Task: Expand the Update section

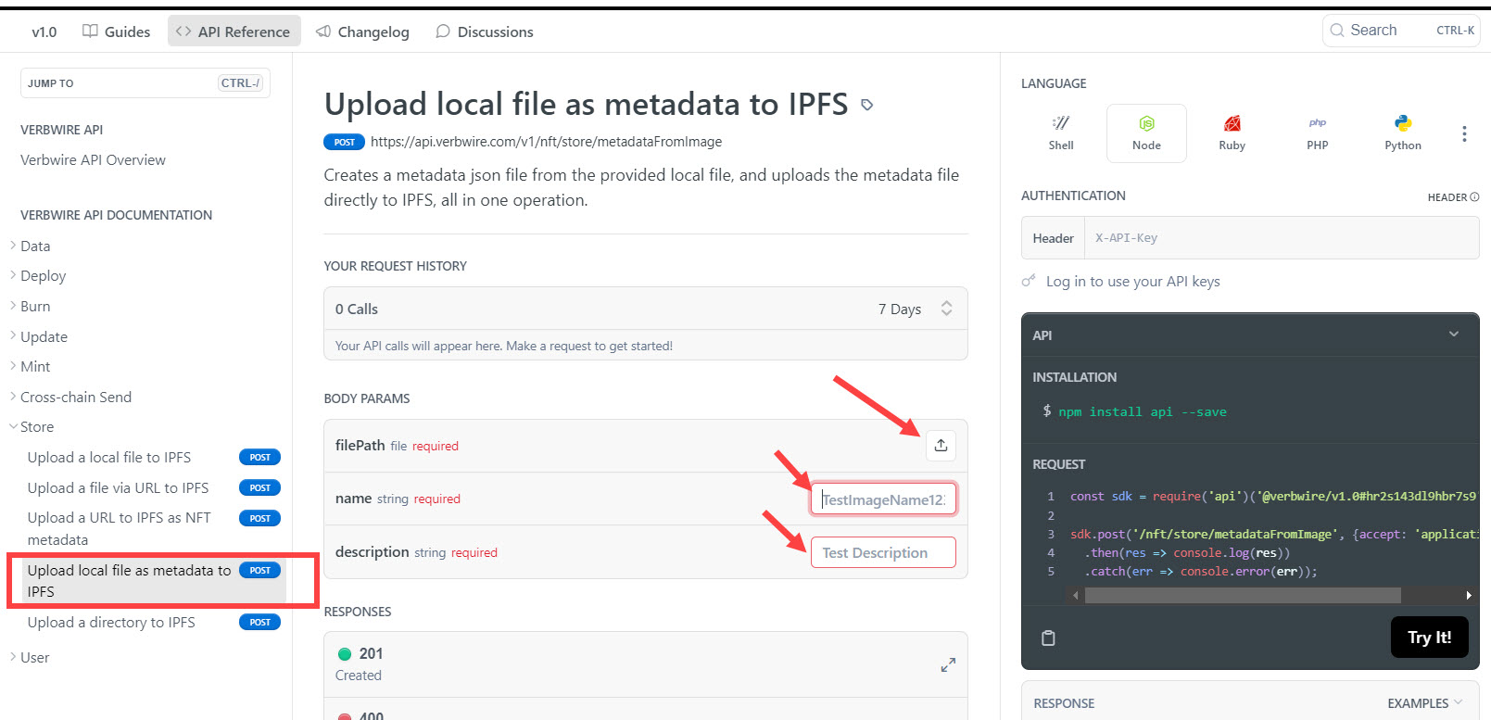Action: pos(44,337)
